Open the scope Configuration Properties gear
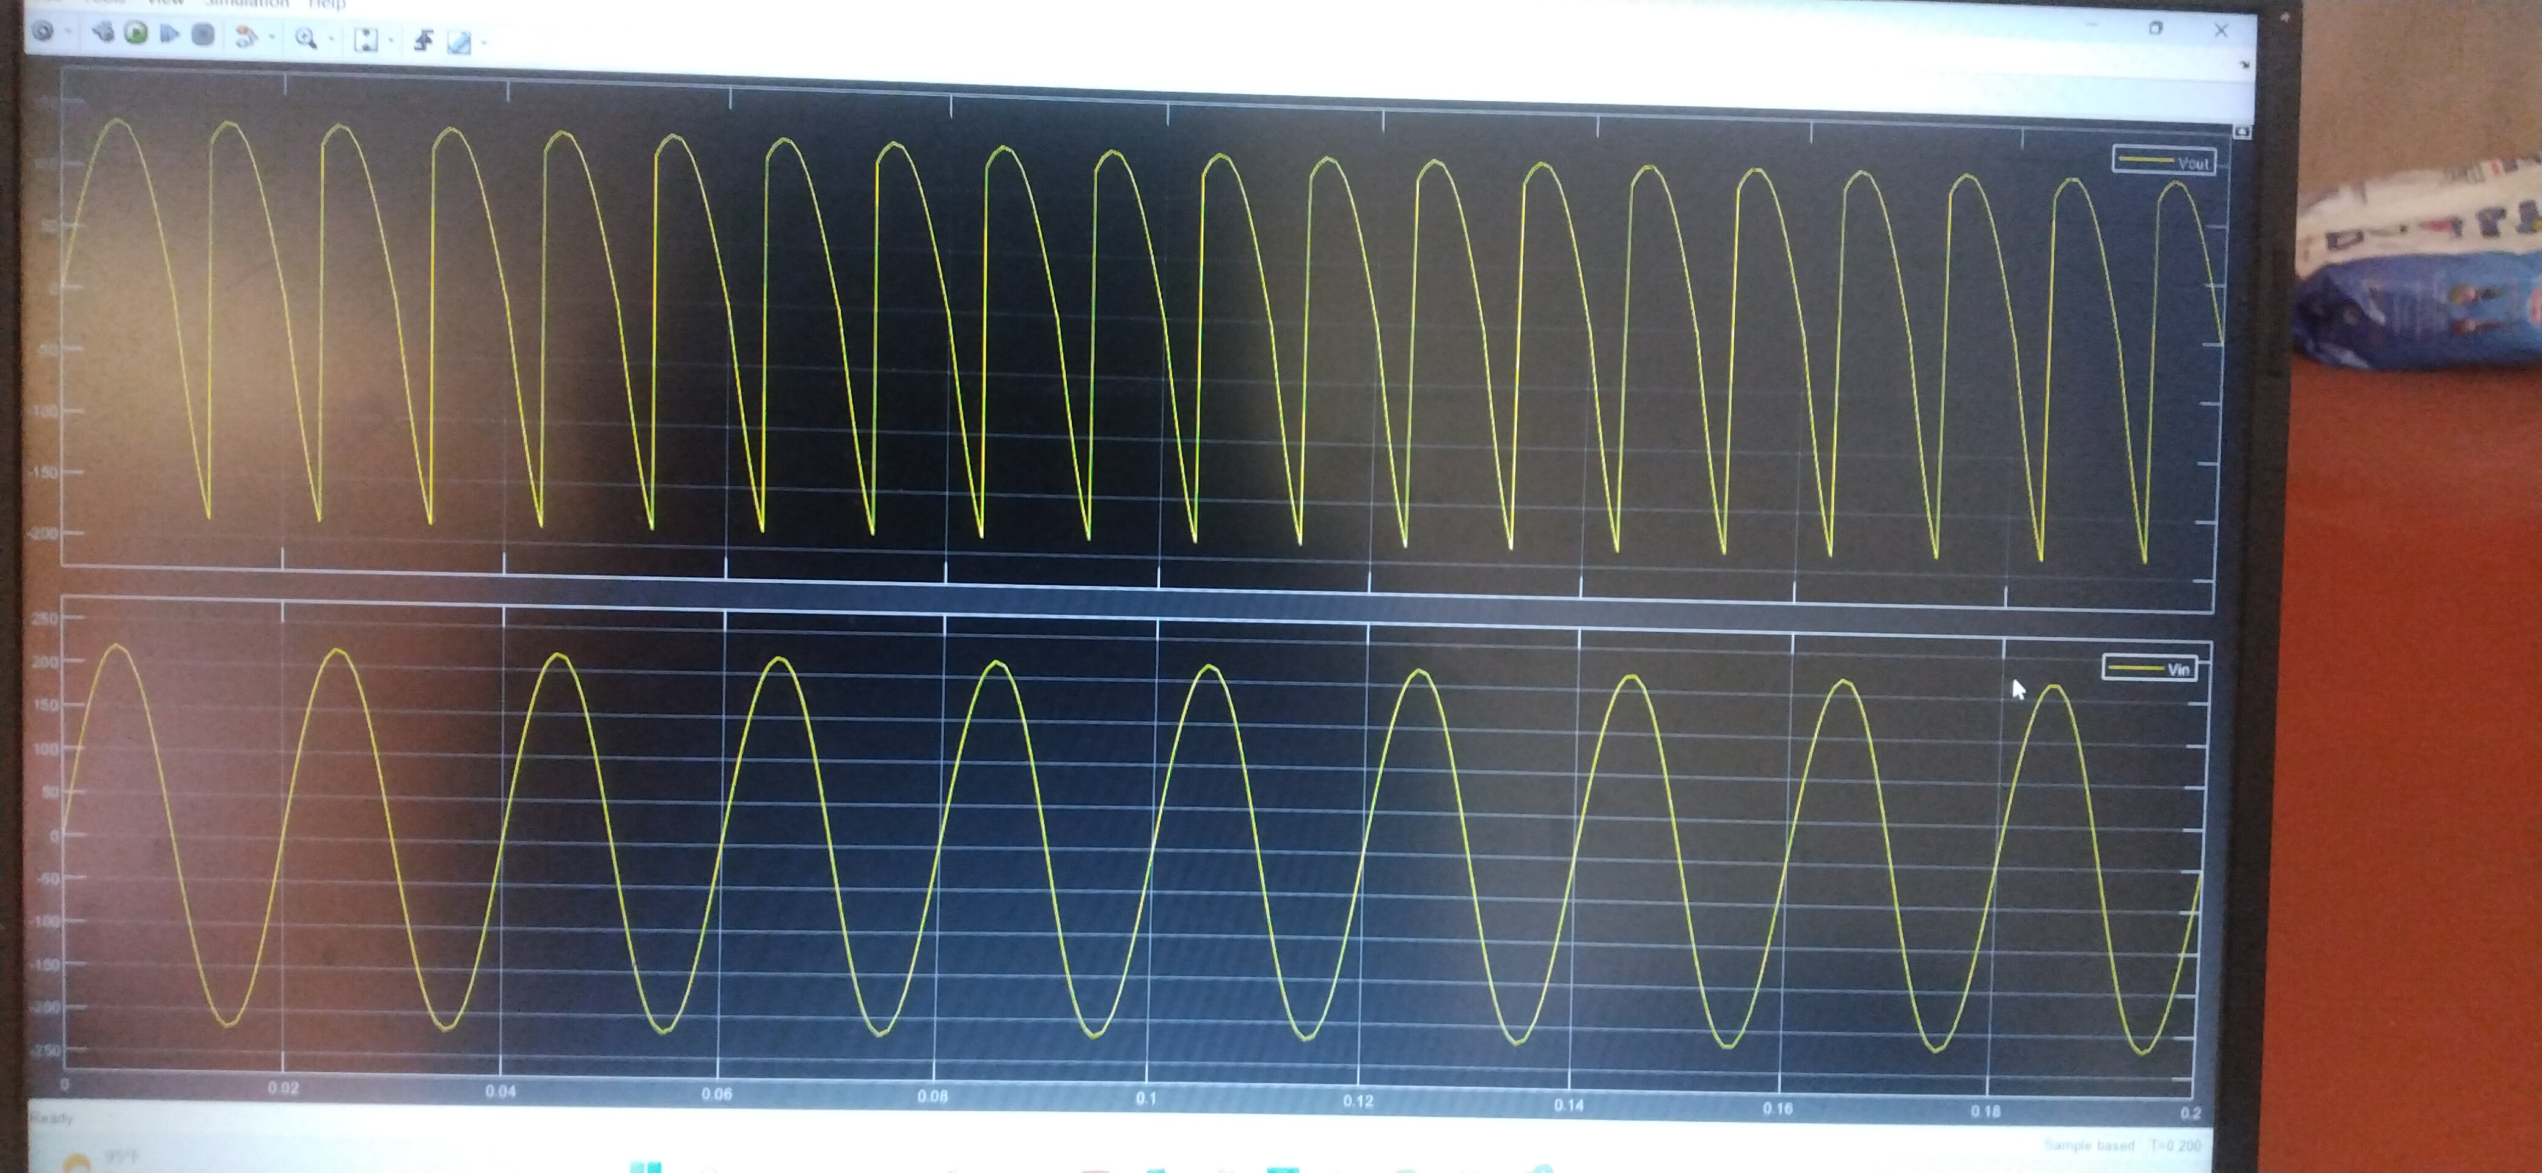 click(42, 32)
